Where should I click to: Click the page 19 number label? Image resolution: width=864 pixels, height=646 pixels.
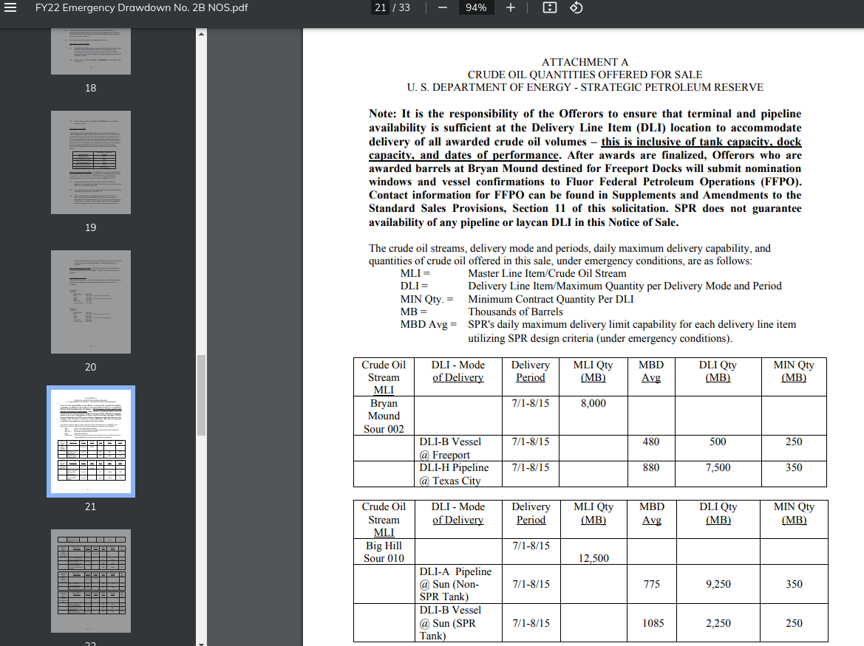90,227
